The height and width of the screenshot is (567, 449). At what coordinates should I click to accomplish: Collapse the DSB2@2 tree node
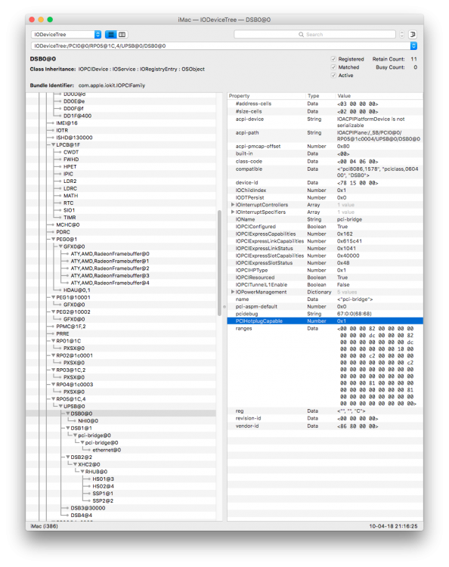(67, 457)
